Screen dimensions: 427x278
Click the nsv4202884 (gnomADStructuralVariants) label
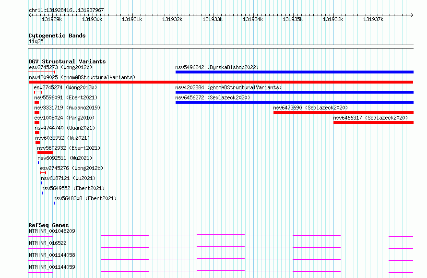click(228, 87)
